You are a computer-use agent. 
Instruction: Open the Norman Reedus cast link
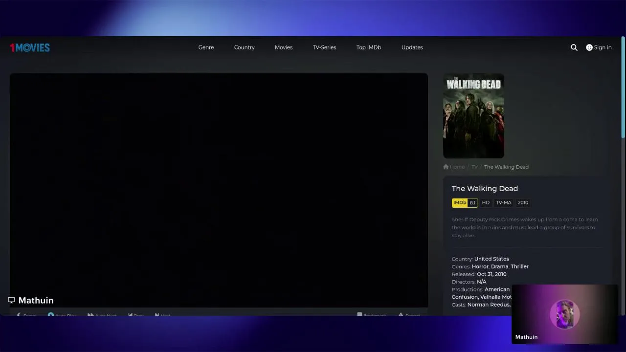pos(489,305)
